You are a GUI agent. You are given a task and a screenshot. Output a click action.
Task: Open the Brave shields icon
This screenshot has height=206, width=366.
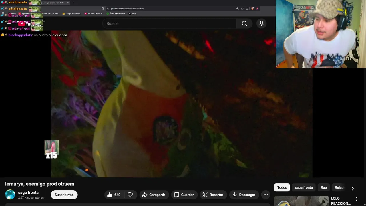252,9
